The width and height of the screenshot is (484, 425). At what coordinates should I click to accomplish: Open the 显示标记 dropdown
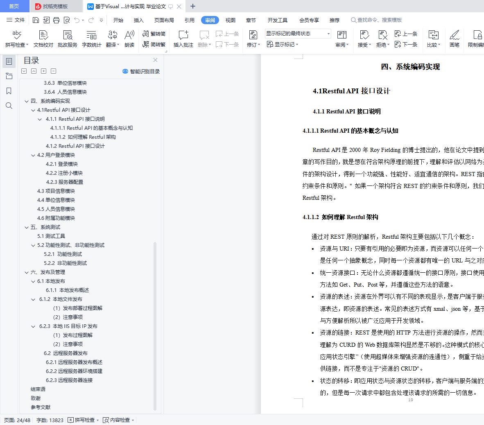point(283,45)
